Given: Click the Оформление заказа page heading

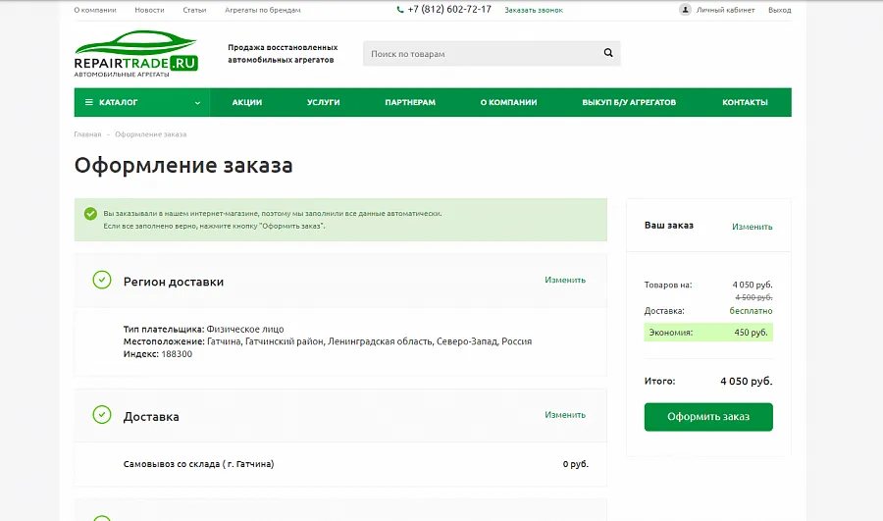Looking at the screenshot, I should coord(183,166).
